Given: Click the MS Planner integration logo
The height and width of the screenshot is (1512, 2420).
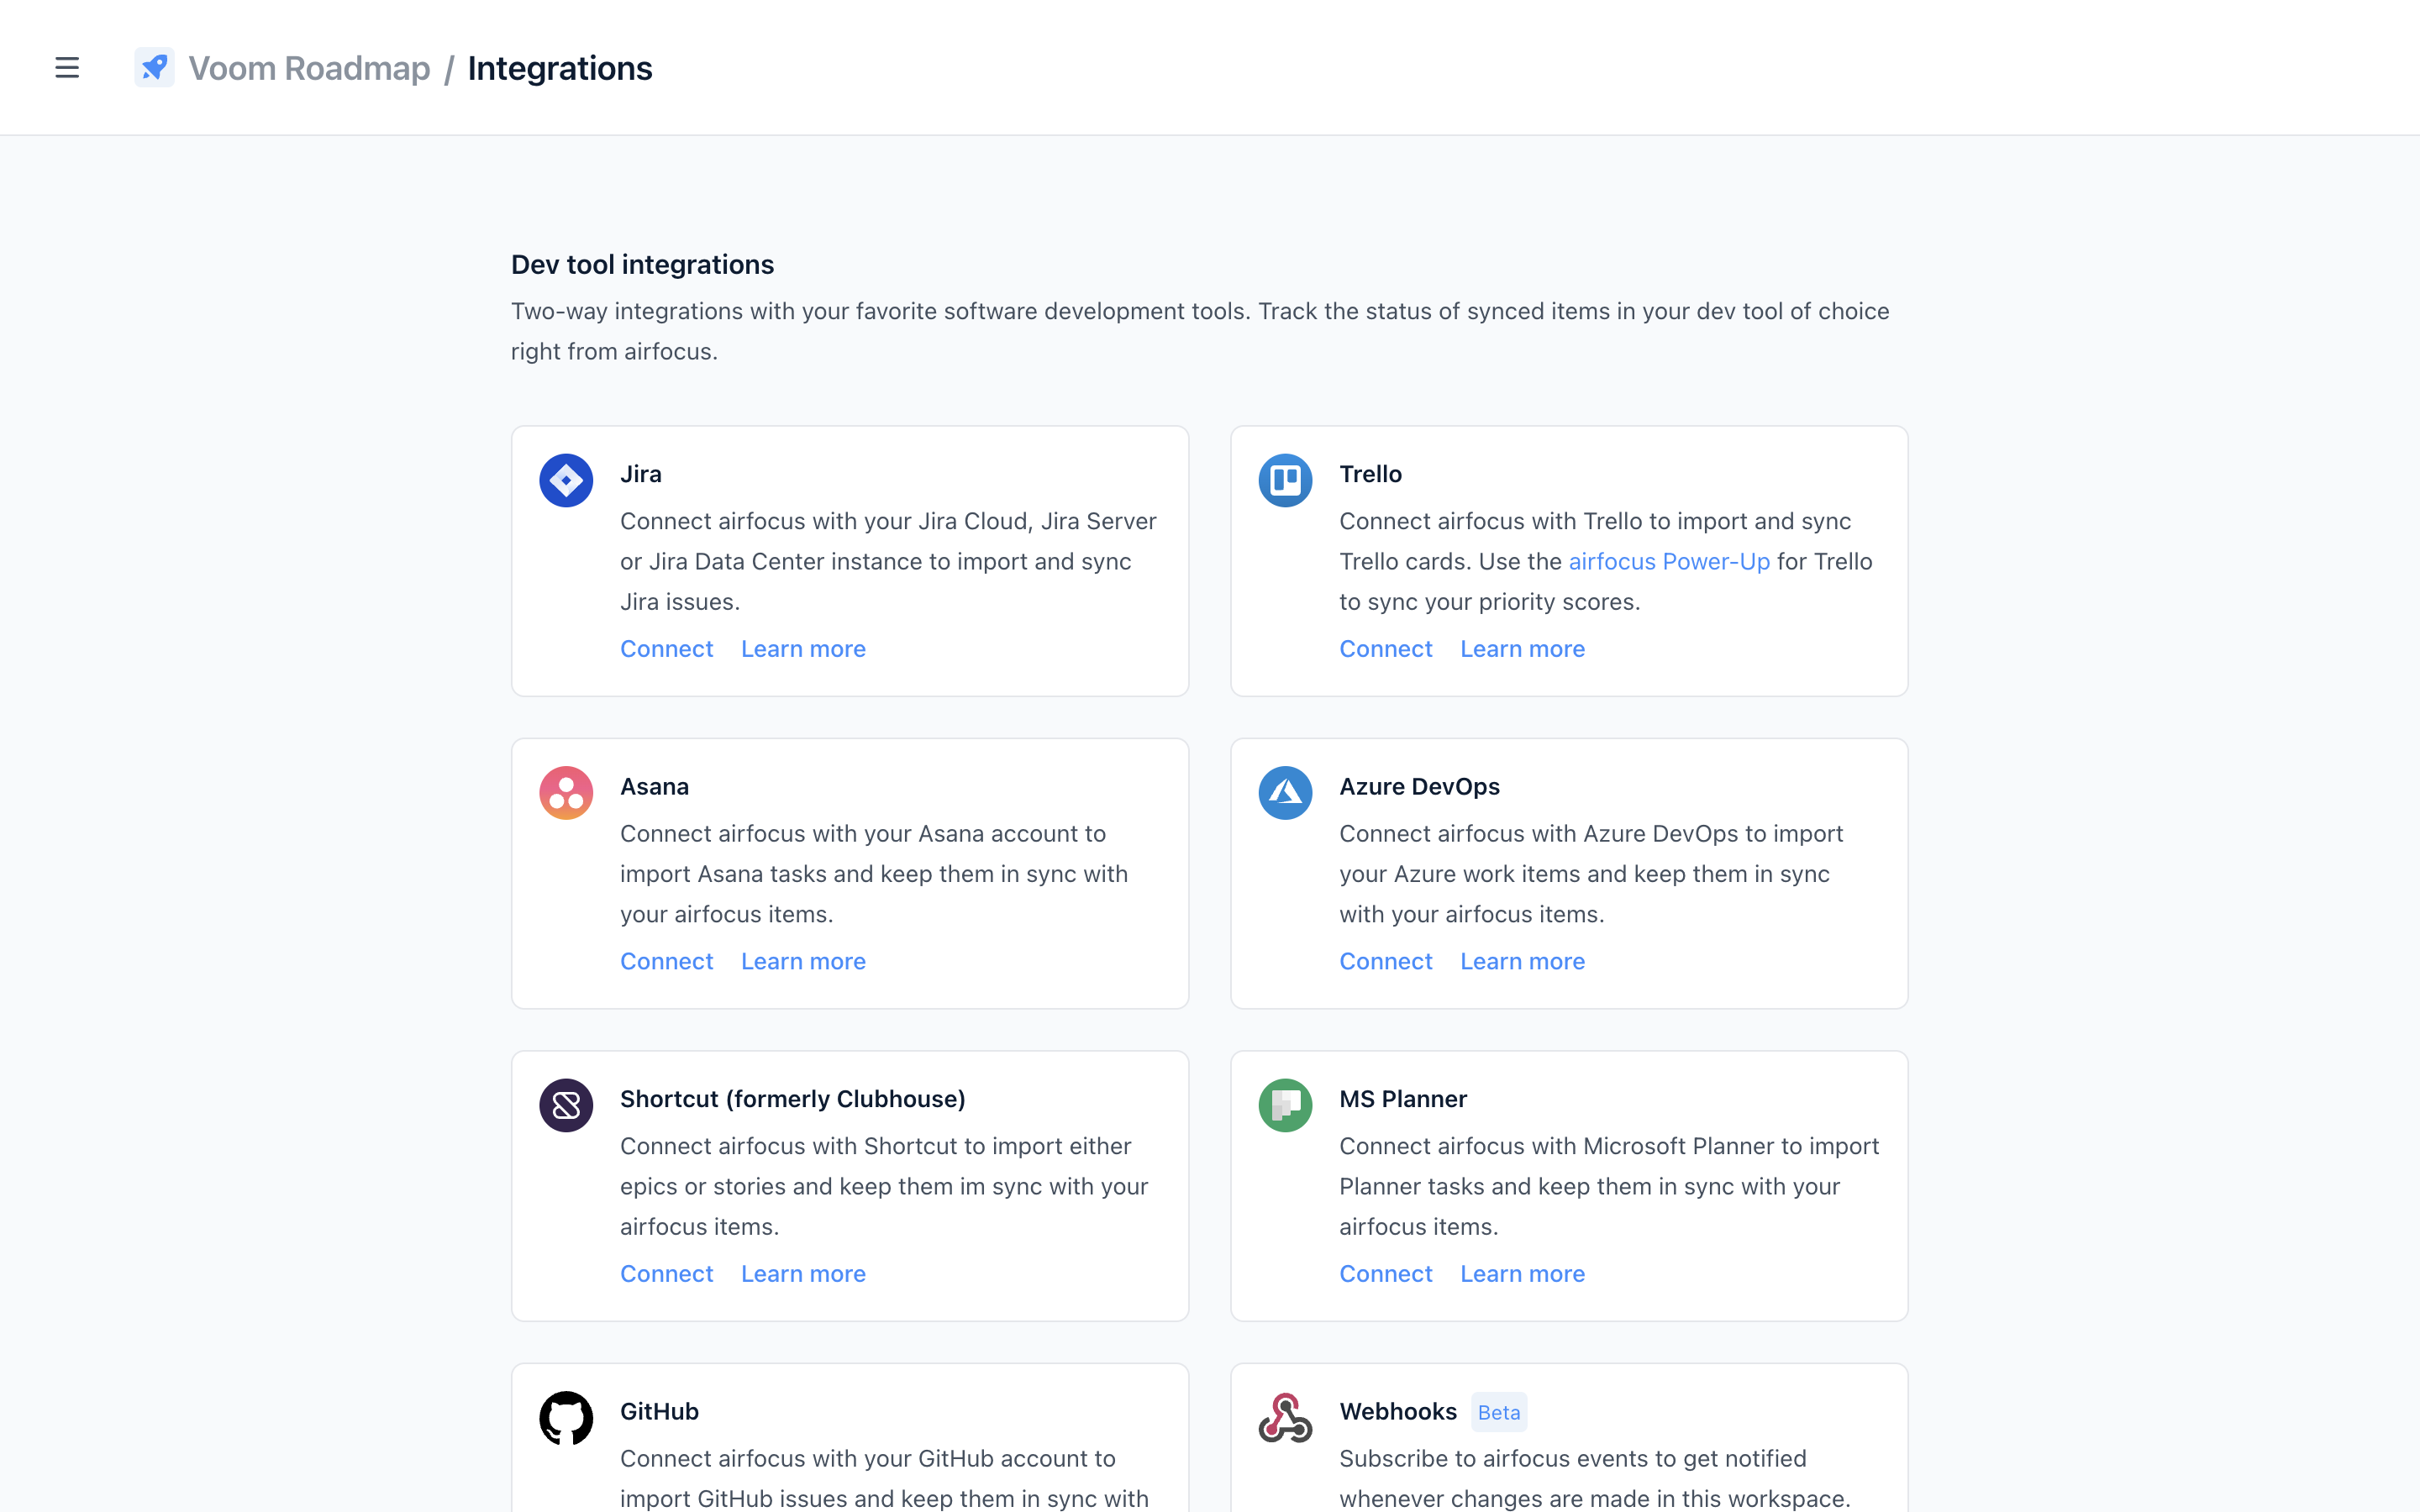Looking at the screenshot, I should point(1285,1105).
